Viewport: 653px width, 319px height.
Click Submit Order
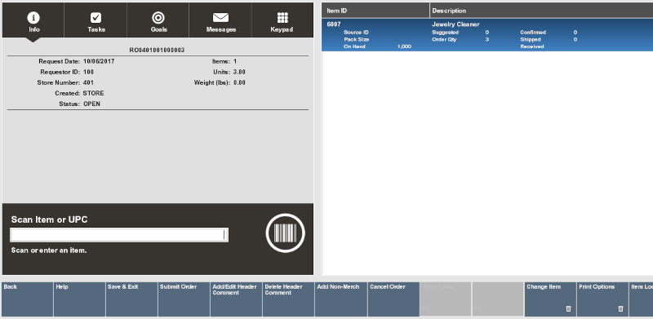point(184,299)
